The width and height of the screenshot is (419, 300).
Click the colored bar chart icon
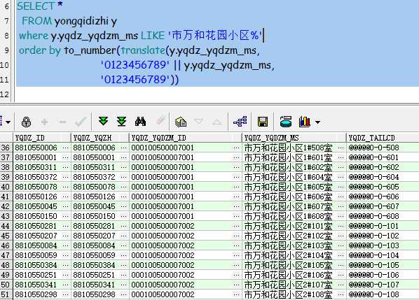click(x=305, y=122)
